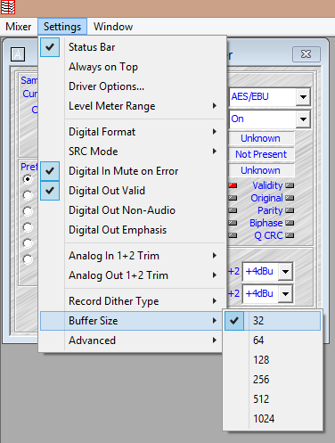The width and height of the screenshot is (335, 443).
Task: Click the Biphase label
Action: [266, 223]
